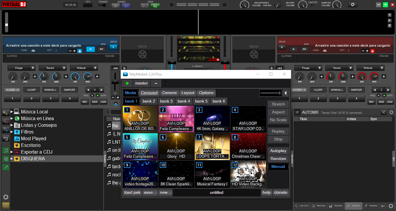
Task: Enable AUTO mode on right deck
Action: coord(384,95)
